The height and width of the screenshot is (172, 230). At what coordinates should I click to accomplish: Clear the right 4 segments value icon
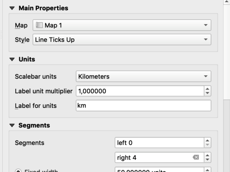pos(196,157)
